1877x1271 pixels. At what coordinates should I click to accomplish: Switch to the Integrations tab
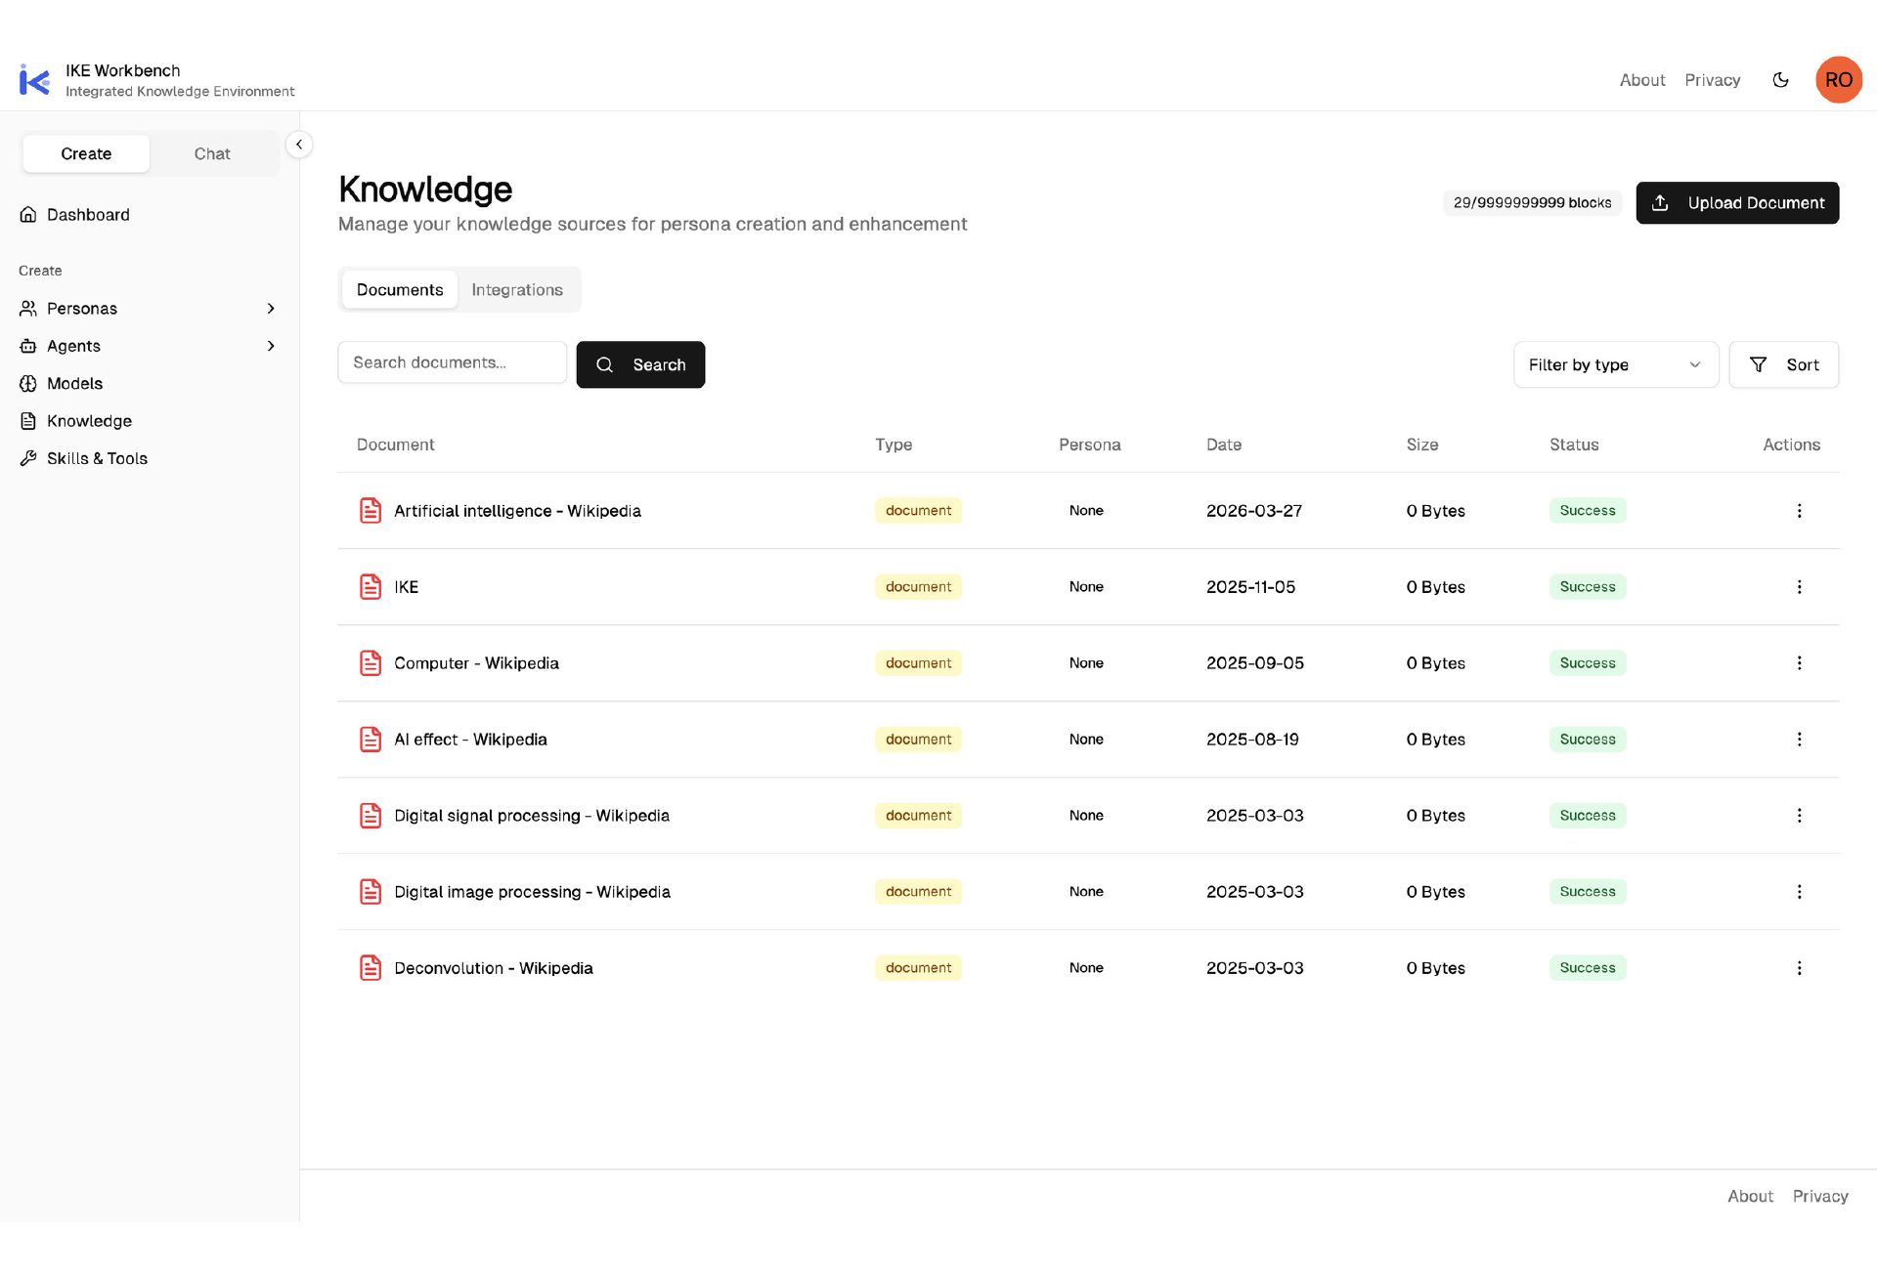point(517,290)
